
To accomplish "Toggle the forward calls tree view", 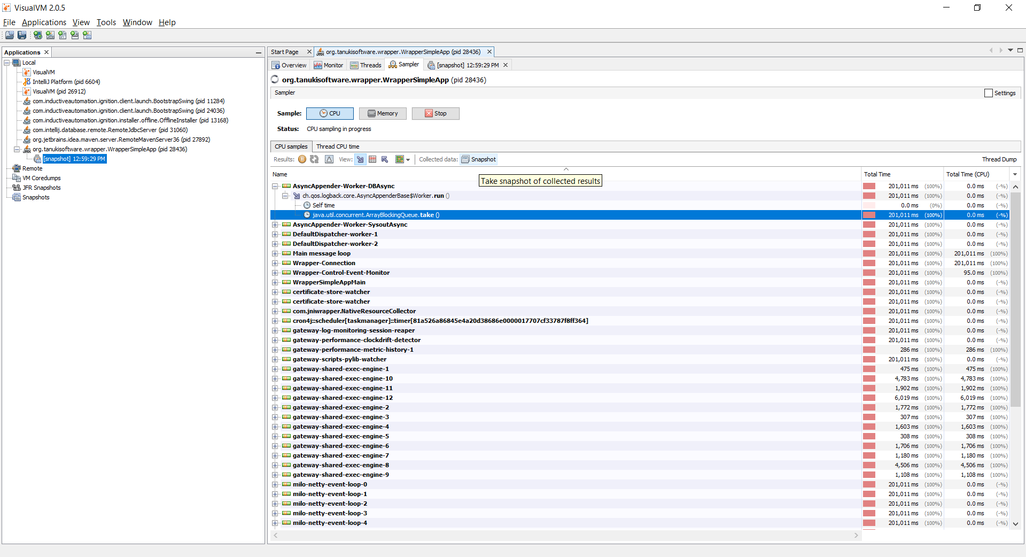I will [361, 159].
